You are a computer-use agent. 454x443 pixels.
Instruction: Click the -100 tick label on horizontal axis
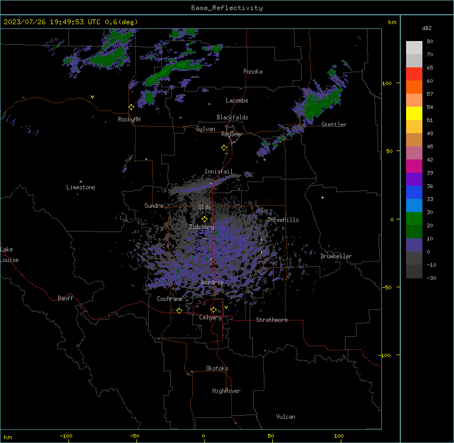tap(66, 436)
